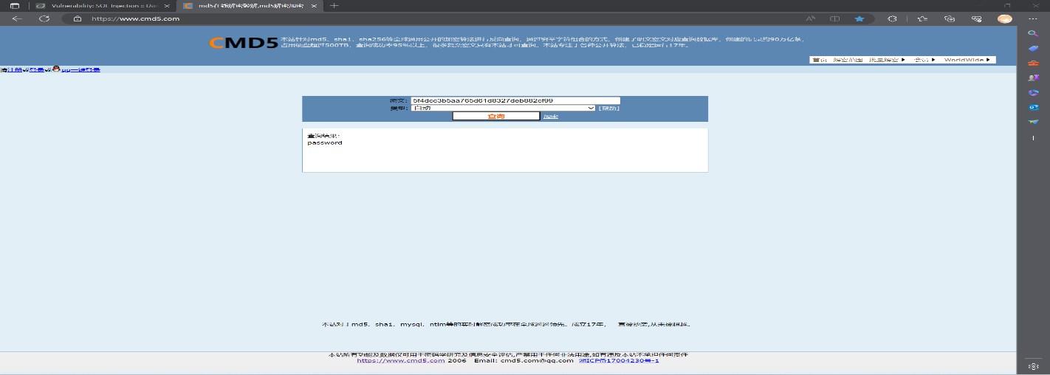The image size is (1050, 375).
Task: Open the browser essentials heart icon
Action: click(x=976, y=18)
